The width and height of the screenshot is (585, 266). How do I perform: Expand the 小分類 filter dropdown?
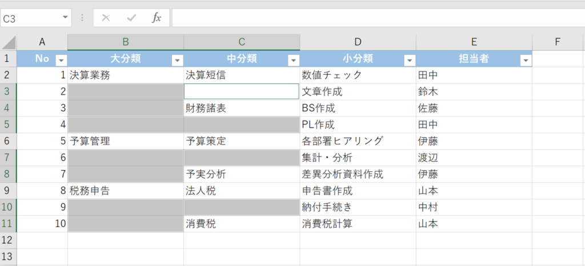click(409, 60)
